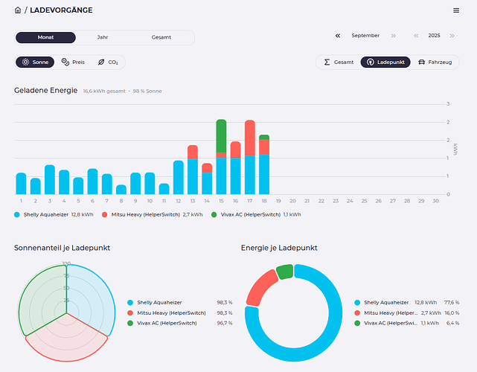Image resolution: width=477 pixels, height=372 pixels.
Task: Select the Monat tab
Action: (x=45, y=37)
